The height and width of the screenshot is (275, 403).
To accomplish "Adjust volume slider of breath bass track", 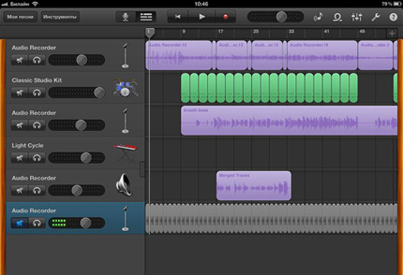I will tap(77, 125).
